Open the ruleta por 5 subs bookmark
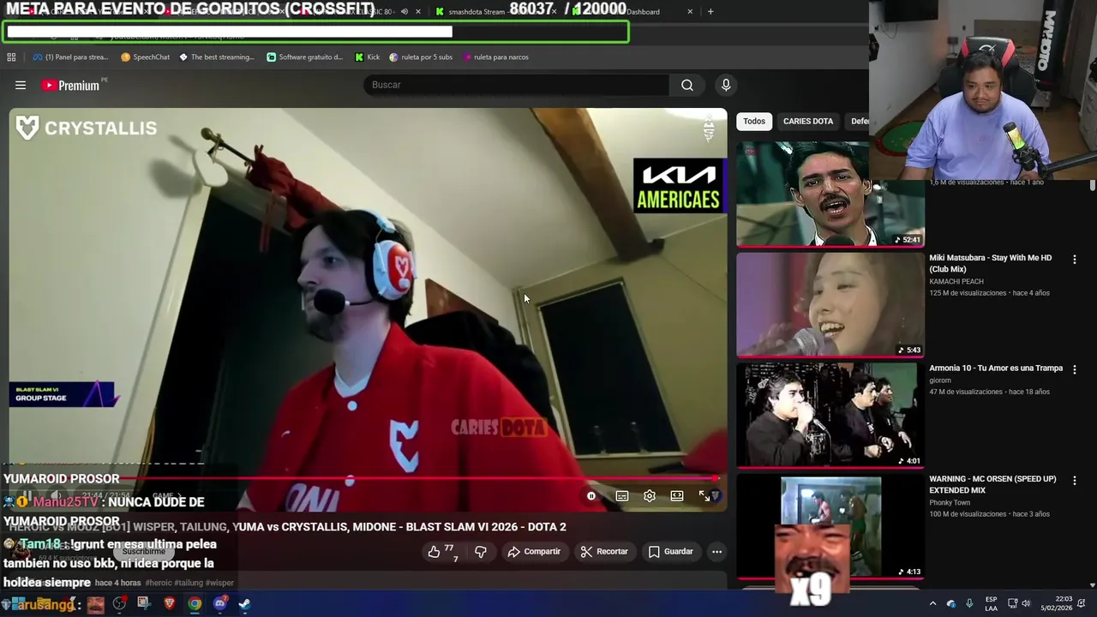Viewport: 1097px width, 617px height. click(421, 57)
